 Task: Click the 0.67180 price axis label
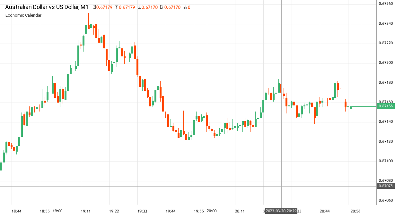(386, 82)
